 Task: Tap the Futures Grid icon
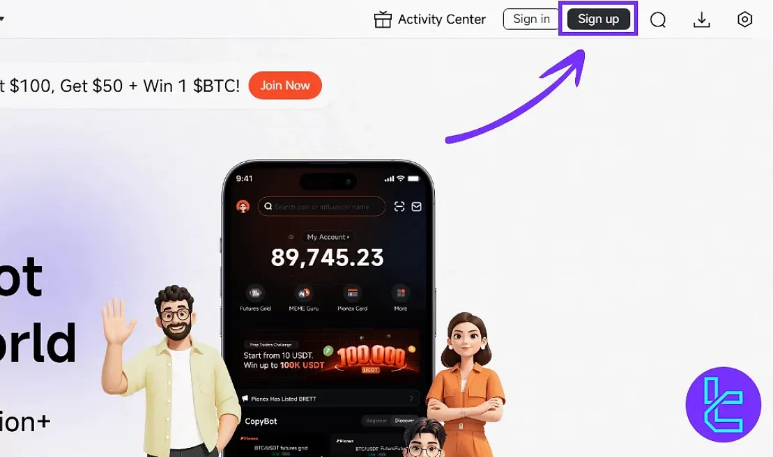[255, 293]
